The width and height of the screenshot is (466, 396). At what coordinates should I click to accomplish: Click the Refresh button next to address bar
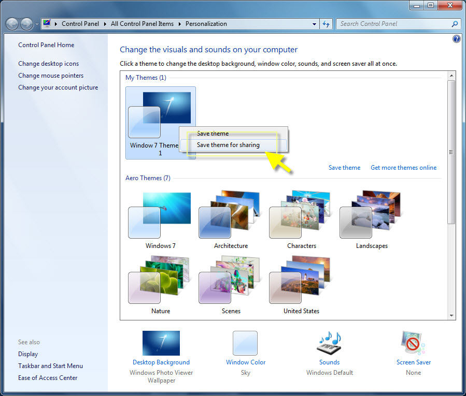[326, 24]
